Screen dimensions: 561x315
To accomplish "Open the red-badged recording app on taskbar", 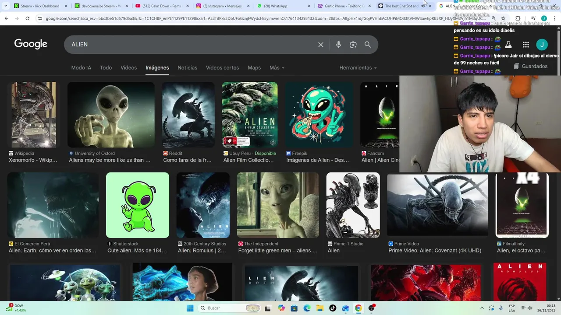I will pyautogui.click(x=372, y=308).
